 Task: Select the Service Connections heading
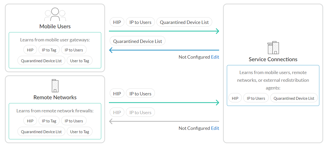coord(273,59)
